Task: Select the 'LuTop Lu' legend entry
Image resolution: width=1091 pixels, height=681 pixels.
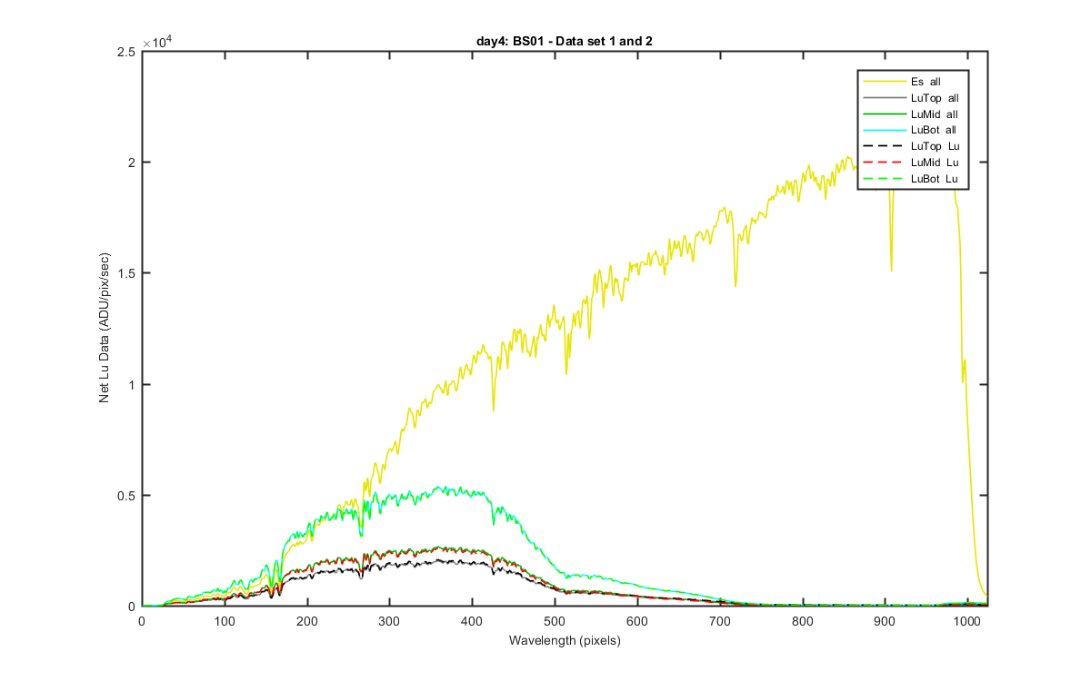Action: [x=913, y=147]
